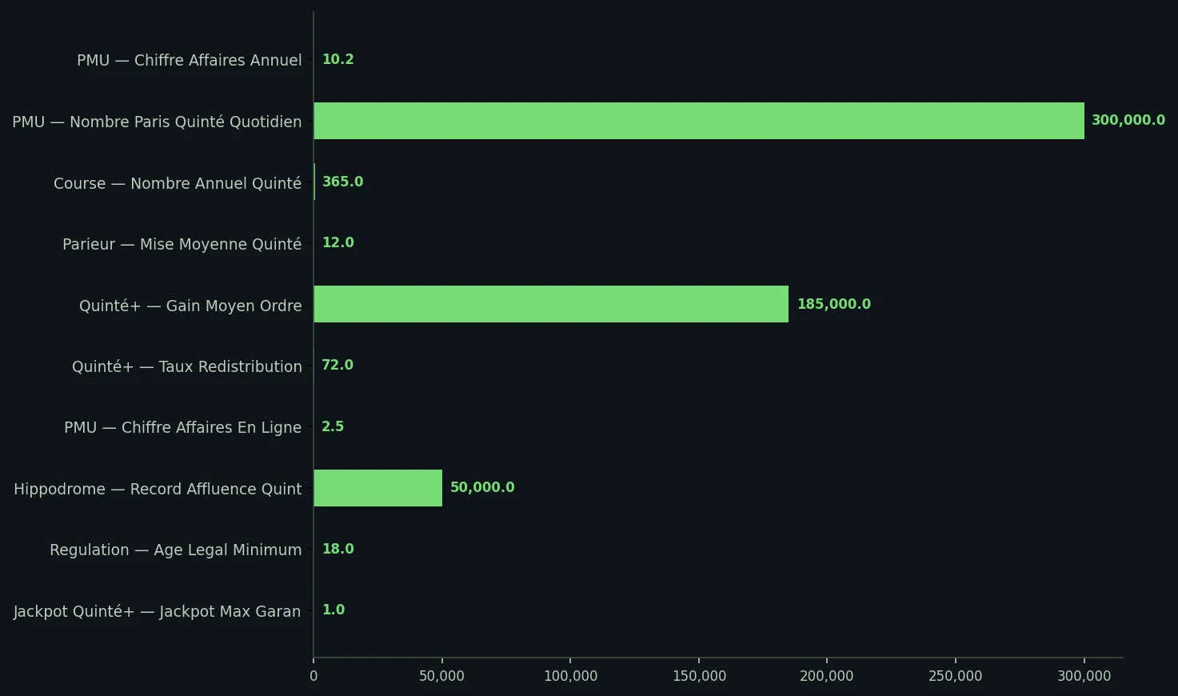Select the 365.0 value label
The height and width of the screenshot is (696, 1178).
click(x=343, y=182)
